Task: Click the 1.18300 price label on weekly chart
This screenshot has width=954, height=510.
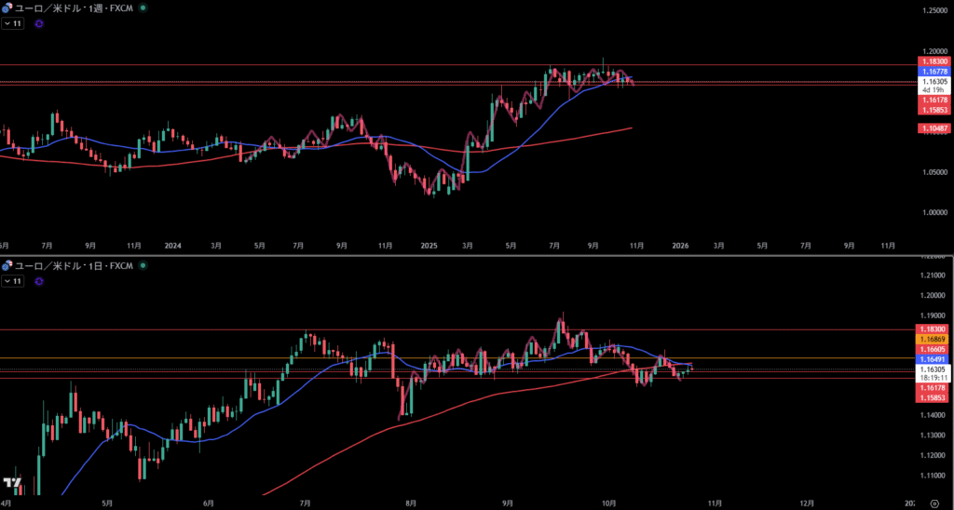Action: [x=934, y=61]
